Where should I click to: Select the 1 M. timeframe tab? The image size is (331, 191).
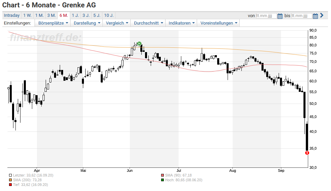point(40,15)
